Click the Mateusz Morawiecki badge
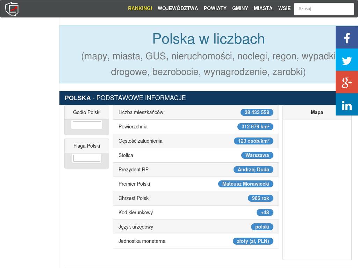Image resolution: width=358 pixels, height=268 pixels. pos(245,184)
